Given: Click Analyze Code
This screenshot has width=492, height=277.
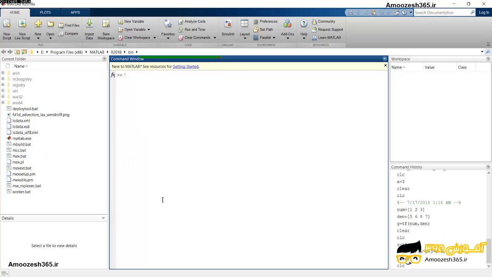Looking at the screenshot, I should [192, 22].
